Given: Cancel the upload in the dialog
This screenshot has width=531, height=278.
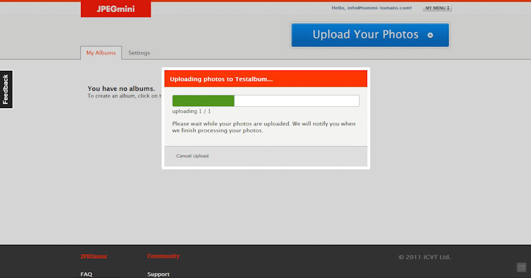Looking at the screenshot, I should [192, 156].
